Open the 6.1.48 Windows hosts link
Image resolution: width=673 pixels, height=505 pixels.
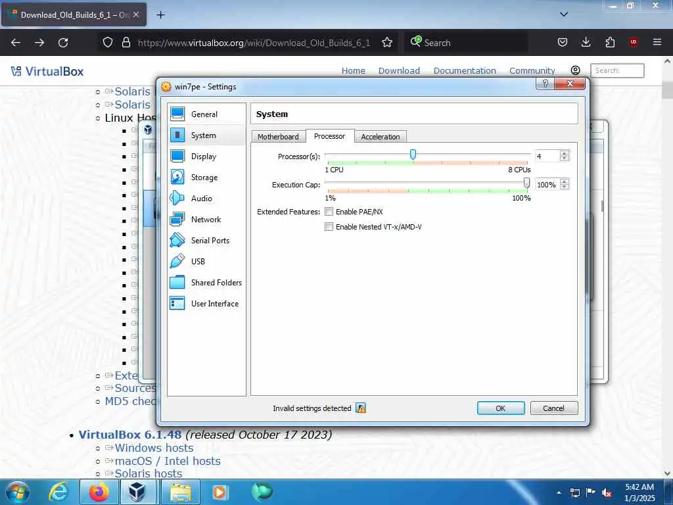154,448
